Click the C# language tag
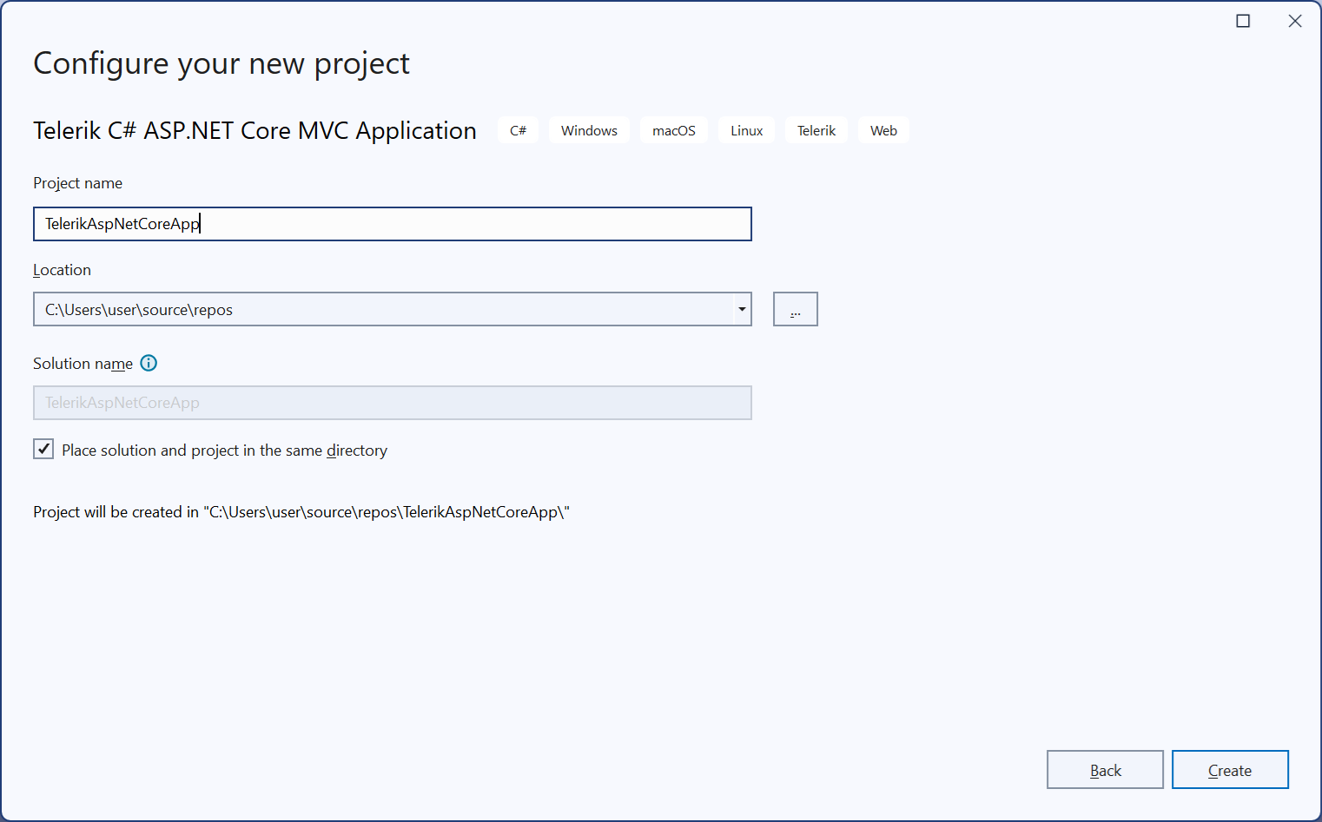The image size is (1322, 822). coord(518,129)
